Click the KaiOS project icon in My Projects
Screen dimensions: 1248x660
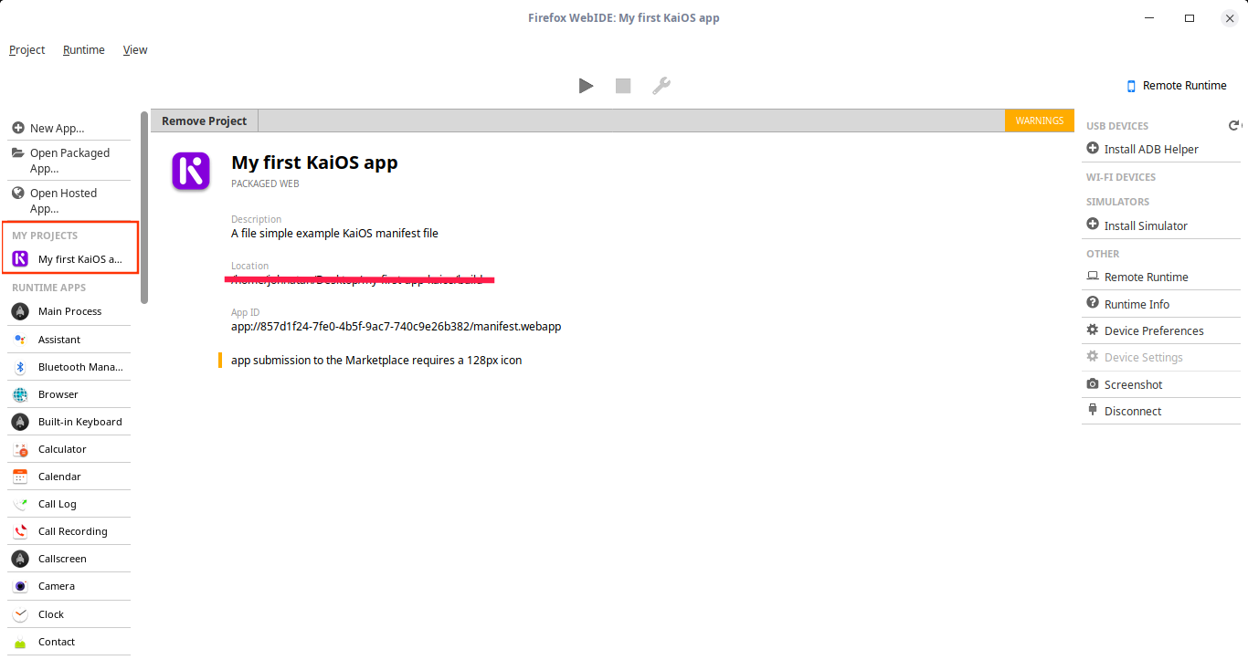coord(20,259)
